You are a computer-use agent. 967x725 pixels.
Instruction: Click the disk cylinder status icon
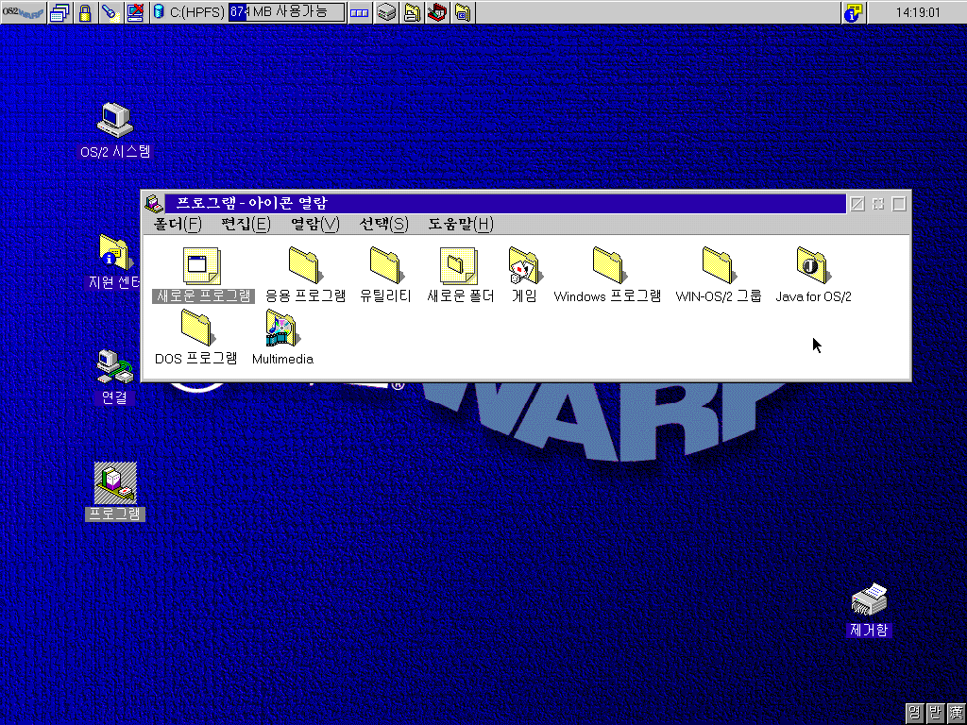(159, 11)
